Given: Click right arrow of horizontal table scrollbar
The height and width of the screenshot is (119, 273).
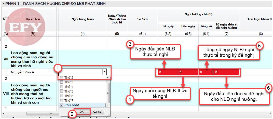Looking at the screenshot, I should click(270, 113).
